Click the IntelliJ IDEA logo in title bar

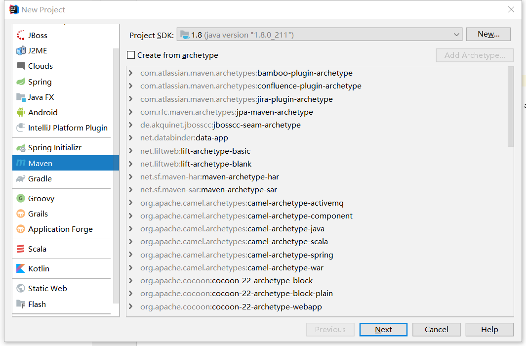(14, 9)
